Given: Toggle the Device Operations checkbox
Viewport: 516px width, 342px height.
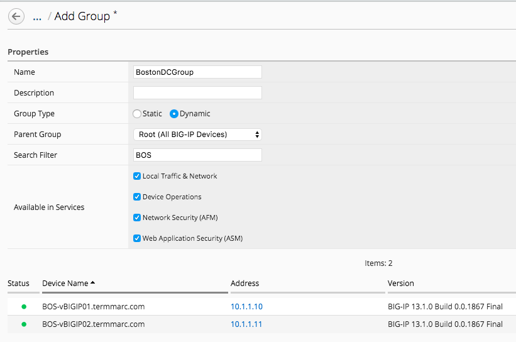Looking at the screenshot, I should click(137, 197).
